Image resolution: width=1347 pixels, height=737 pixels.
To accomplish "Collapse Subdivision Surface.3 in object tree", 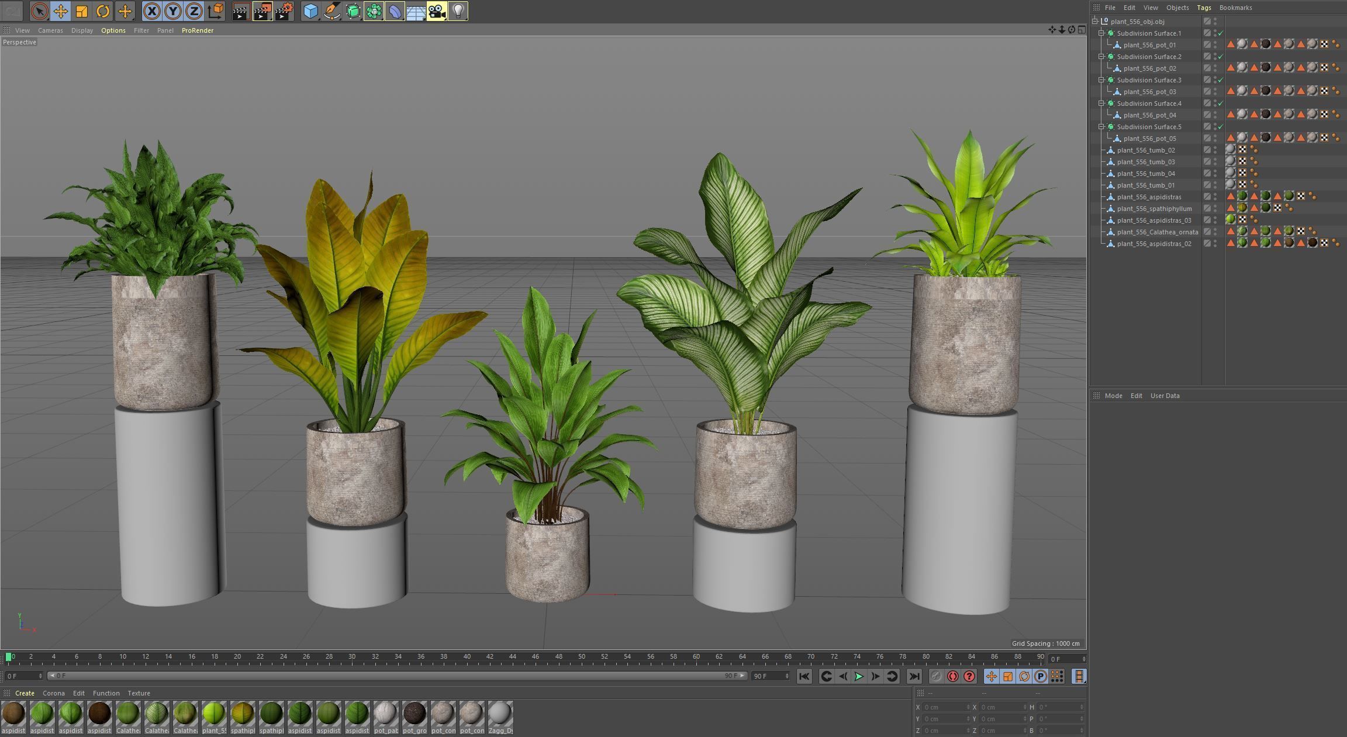I will pyautogui.click(x=1101, y=80).
